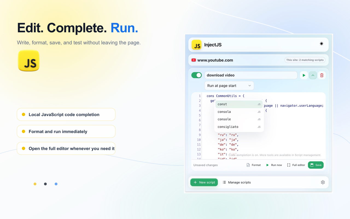Open the Run at page start dropdown

pyautogui.click(x=229, y=86)
